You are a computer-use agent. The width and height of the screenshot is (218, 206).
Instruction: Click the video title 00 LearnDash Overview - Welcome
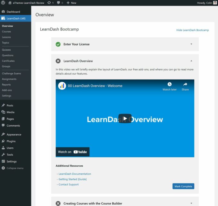pos(95,86)
